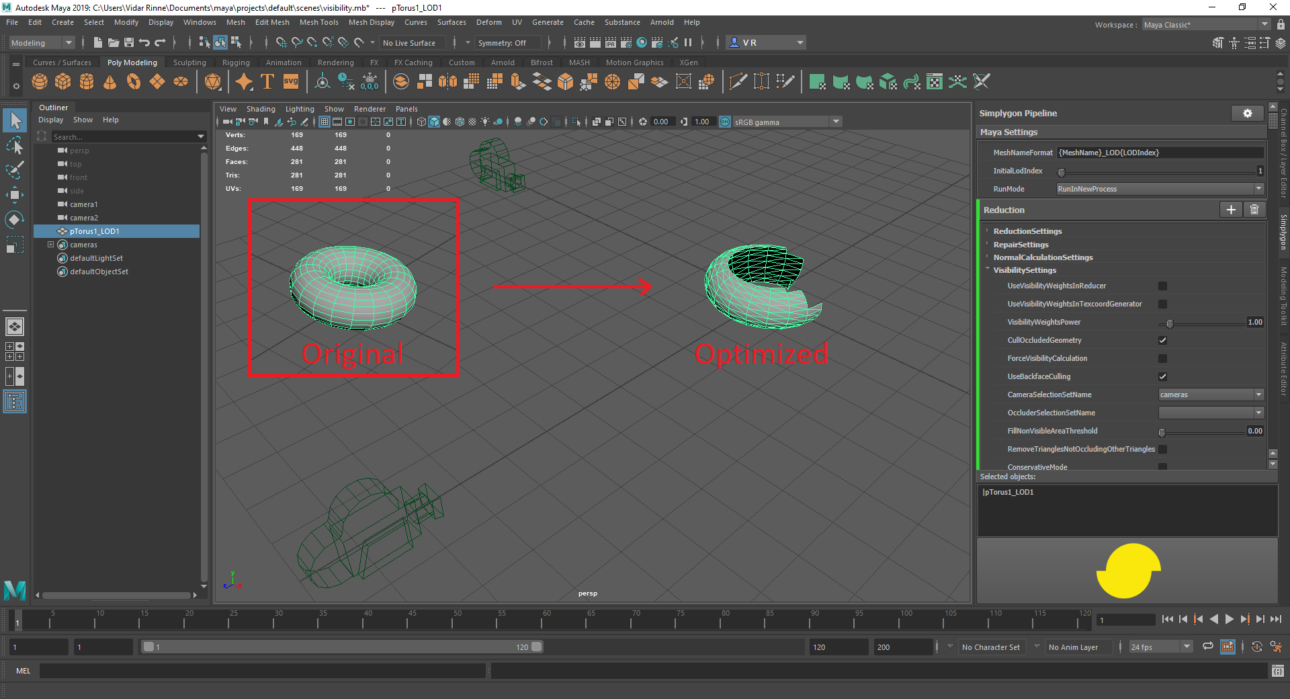
Task: Delete pipeline using trash icon
Action: pos(1254,210)
